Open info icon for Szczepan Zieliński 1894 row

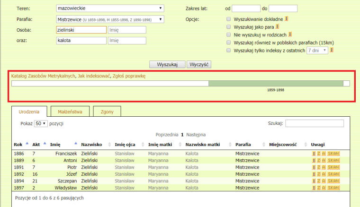tap(314, 181)
